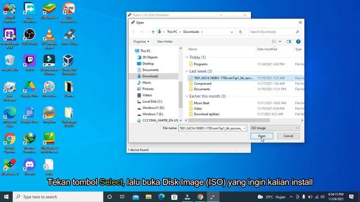The image size is (360, 202).
Task: Select Videos in navigation pane
Action: [147, 95]
